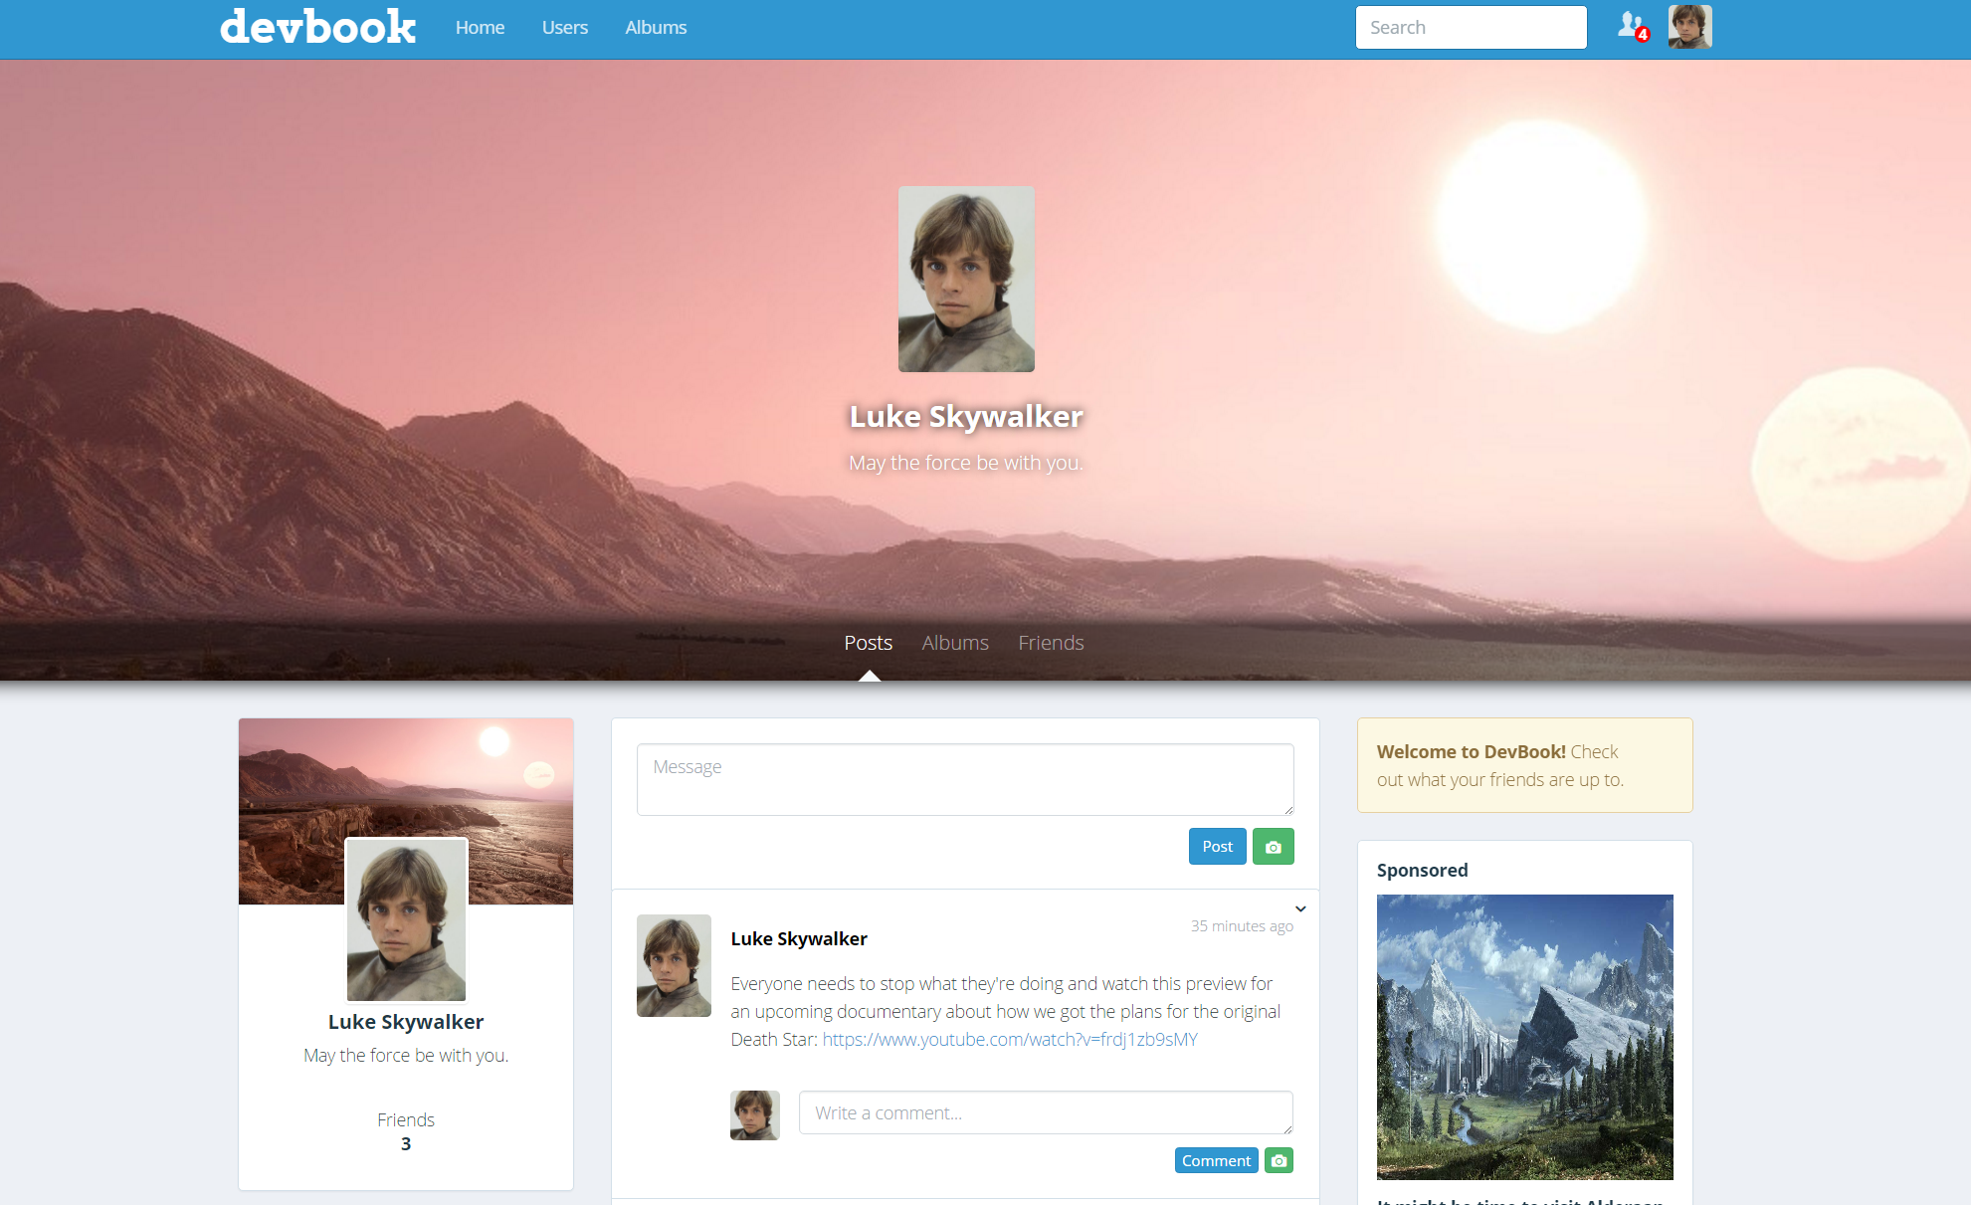The image size is (1971, 1205).
Task: Switch to the Friends profile tab
Action: (x=1051, y=643)
